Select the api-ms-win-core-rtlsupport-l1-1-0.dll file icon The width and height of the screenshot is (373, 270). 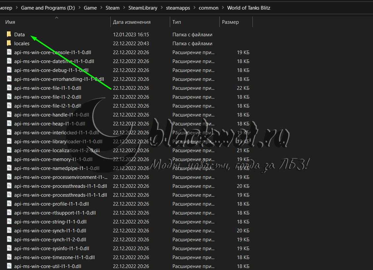click(x=9, y=213)
